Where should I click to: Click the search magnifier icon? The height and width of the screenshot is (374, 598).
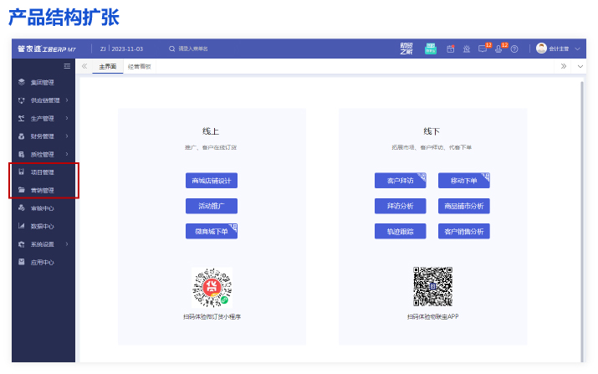(x=172, y=49)
